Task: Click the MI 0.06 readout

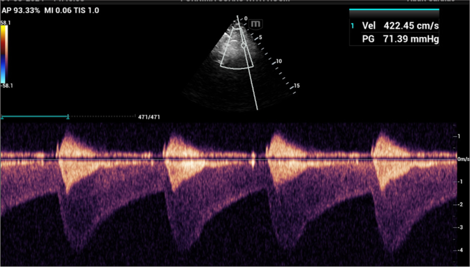Action: point(59,11)
